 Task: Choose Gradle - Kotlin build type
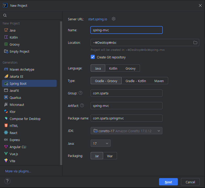[136, 81]
